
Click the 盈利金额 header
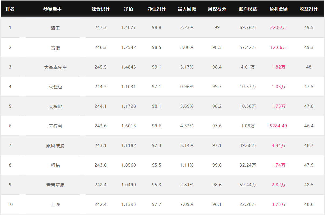pos(278,9)
